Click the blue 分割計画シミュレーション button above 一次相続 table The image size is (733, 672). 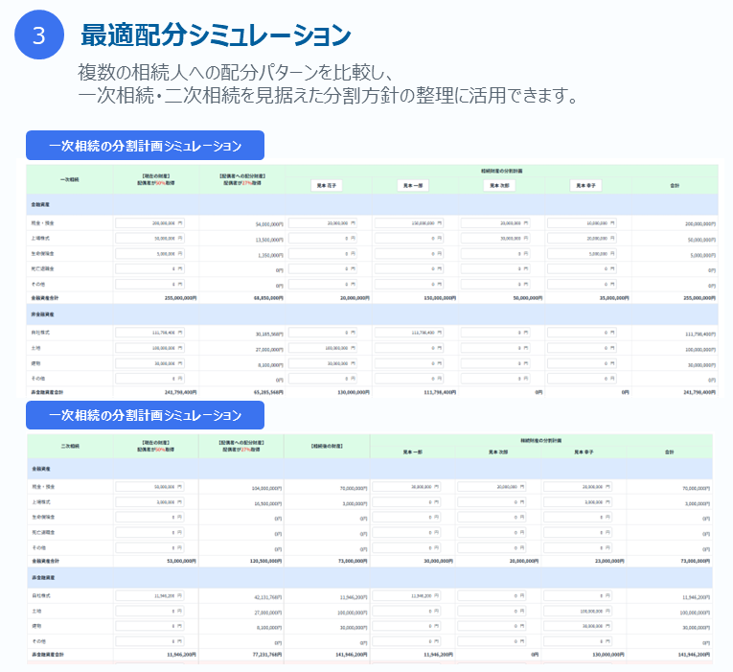pyautogui.click(x=145, y=146)
